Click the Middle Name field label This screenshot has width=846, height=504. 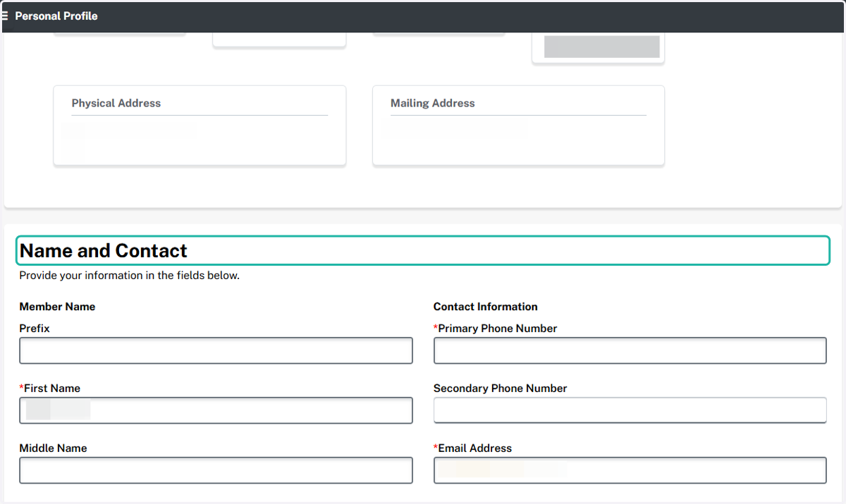point(53,448)
